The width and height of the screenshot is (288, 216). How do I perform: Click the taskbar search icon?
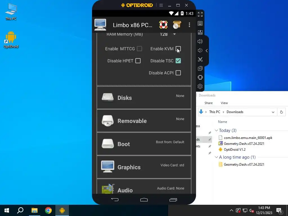point(20,210)
